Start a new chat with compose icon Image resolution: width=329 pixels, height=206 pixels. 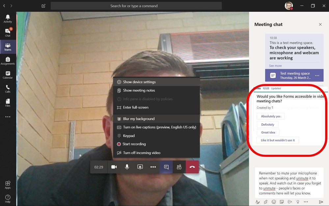[x=43, y=6]
